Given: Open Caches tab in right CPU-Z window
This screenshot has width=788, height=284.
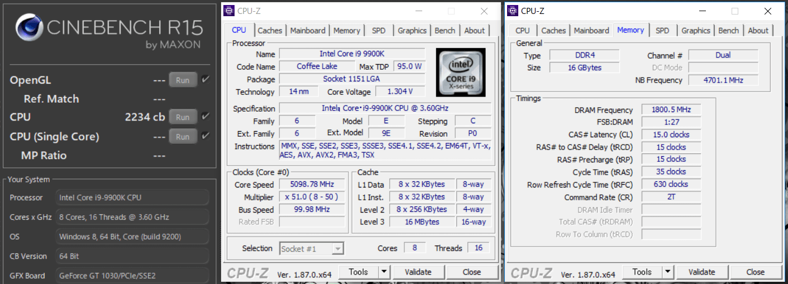Looking at the screenshot, I should coord(553,31).
